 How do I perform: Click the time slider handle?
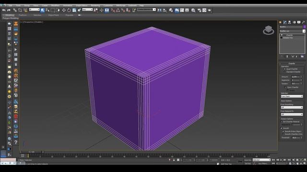[x=32, y=152]
